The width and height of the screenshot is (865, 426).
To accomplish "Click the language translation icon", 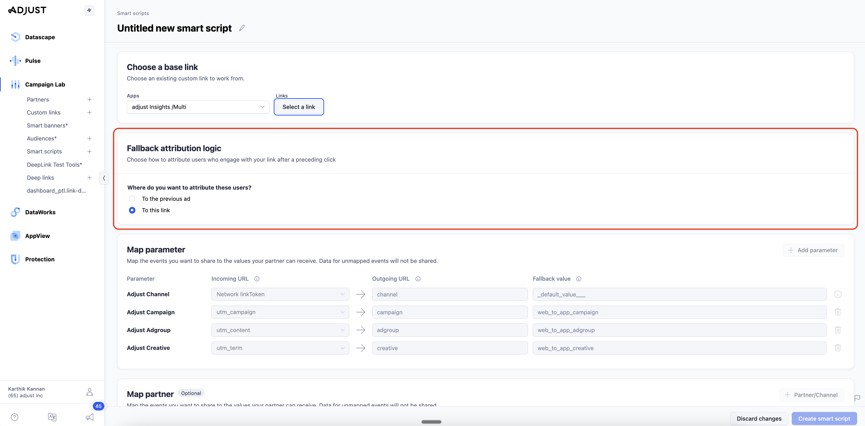I will tap(52, 417).
